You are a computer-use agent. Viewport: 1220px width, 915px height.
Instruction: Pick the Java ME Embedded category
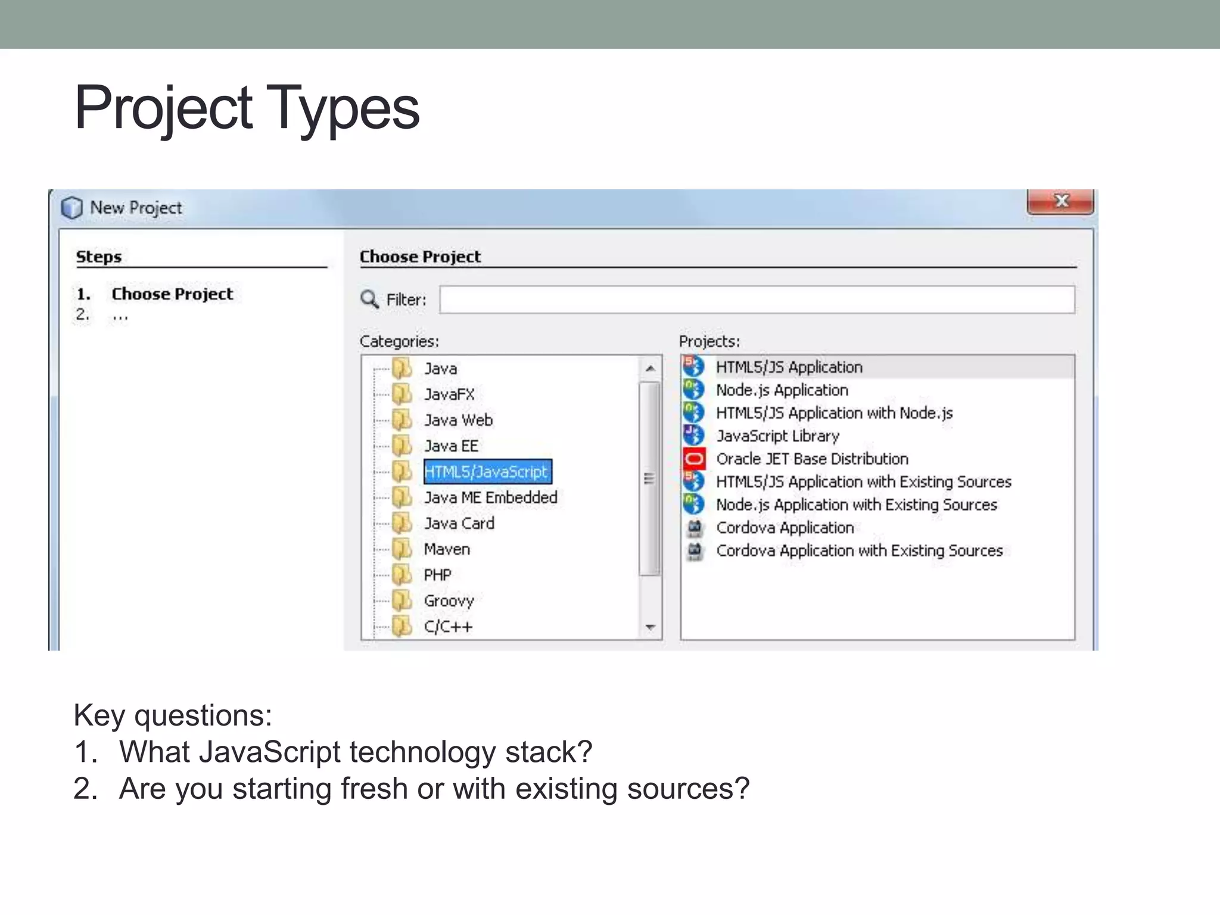490,497
